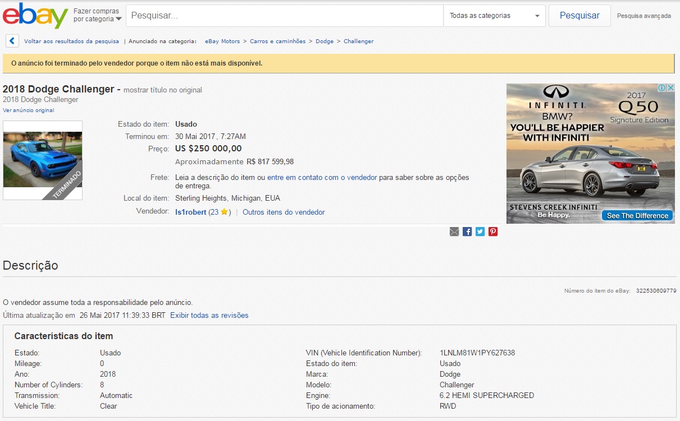680x421 pixels.
Task: Click the AdChoices info icon
Action: (x=662, y=88)
